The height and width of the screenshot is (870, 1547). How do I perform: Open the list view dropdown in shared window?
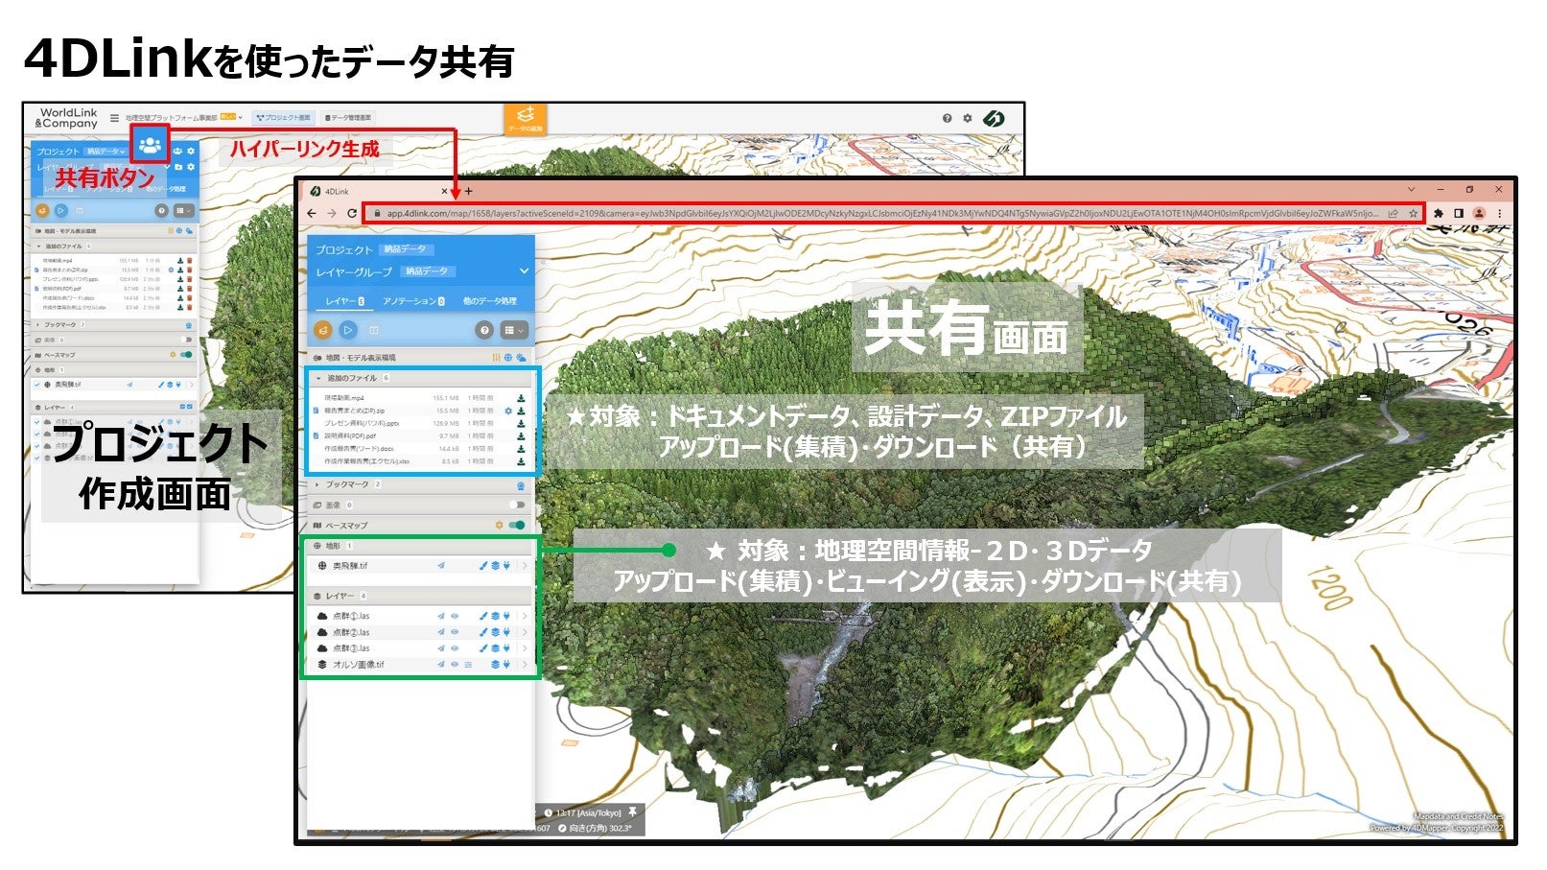click(x=514, y=330)
